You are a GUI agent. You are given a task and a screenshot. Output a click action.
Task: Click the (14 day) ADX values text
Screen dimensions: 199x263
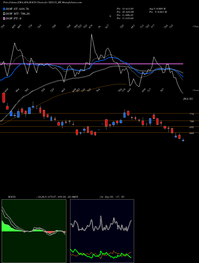[112, 196]
